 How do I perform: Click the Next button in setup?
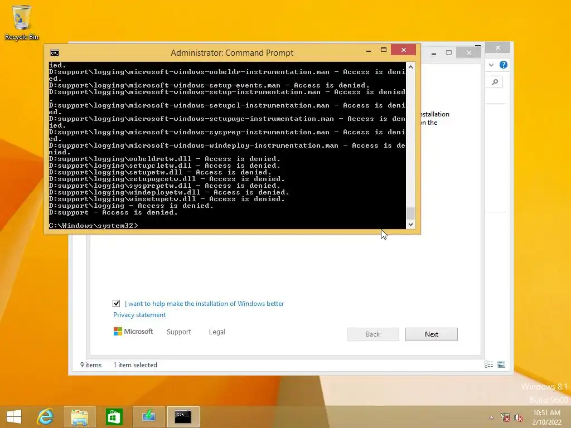(431, 334)
